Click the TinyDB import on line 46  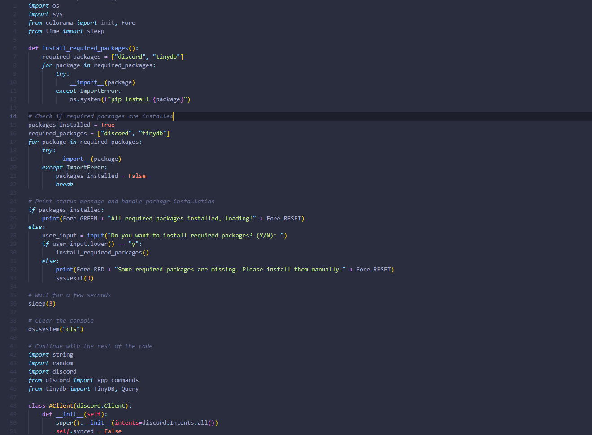[x=104, y=388]
